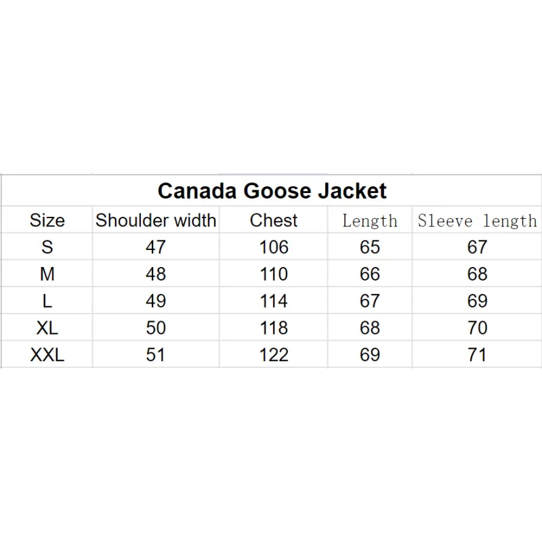This screenshot has height=542, width=542.
Task: Select the sleeve length value 70
Action: click(477, 327)
